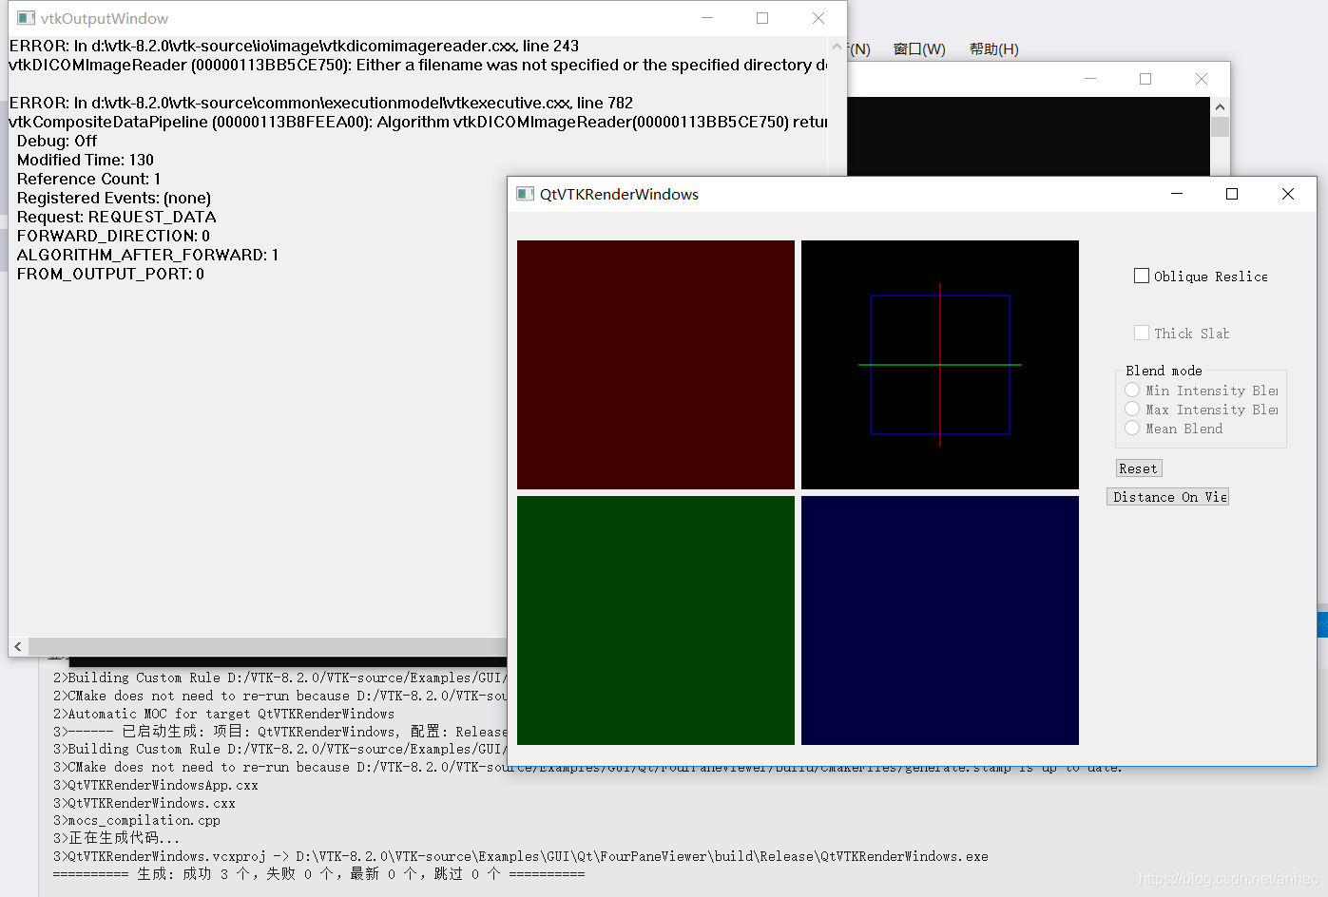Minimize the vtkOutputWindow window
The height and width of the screenshot is (897, 1328).
(707, 18)
